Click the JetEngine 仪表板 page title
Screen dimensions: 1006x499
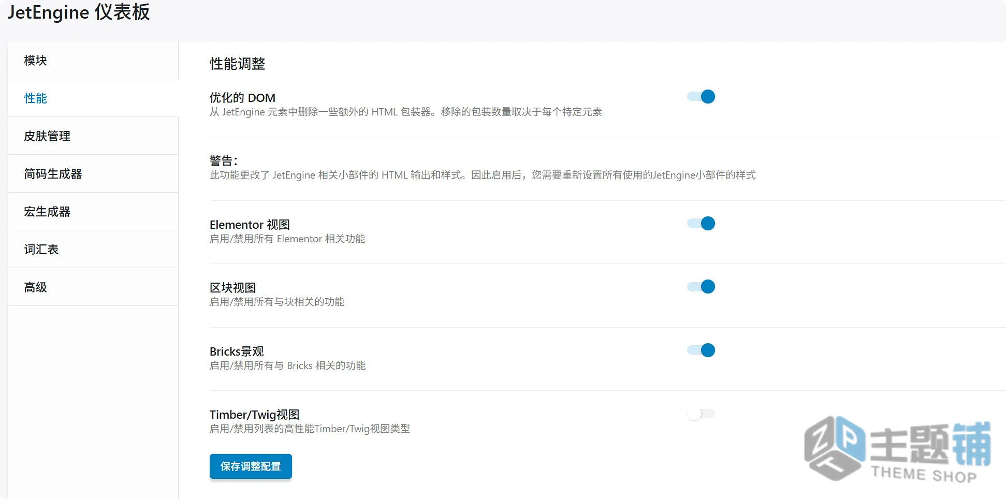[x=79, y=12]
